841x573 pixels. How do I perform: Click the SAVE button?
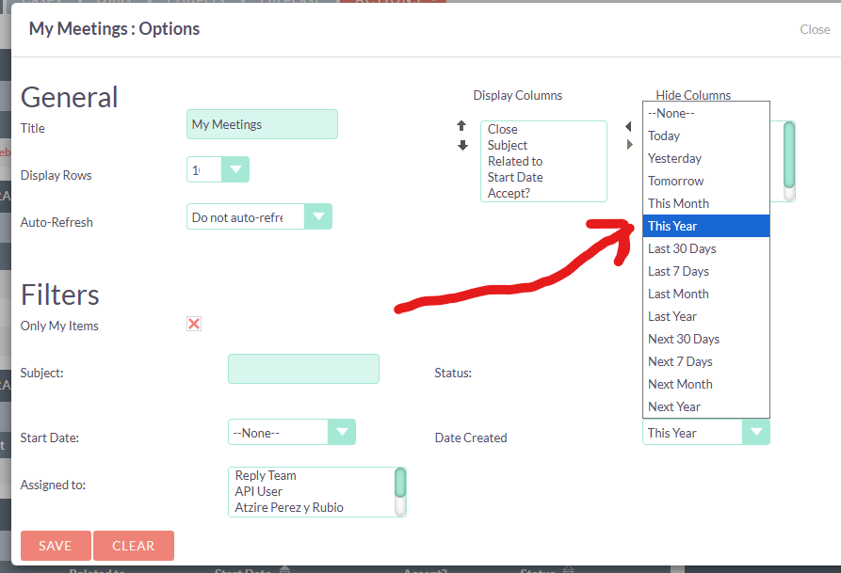pyautogui.click(x=56, y=546)
